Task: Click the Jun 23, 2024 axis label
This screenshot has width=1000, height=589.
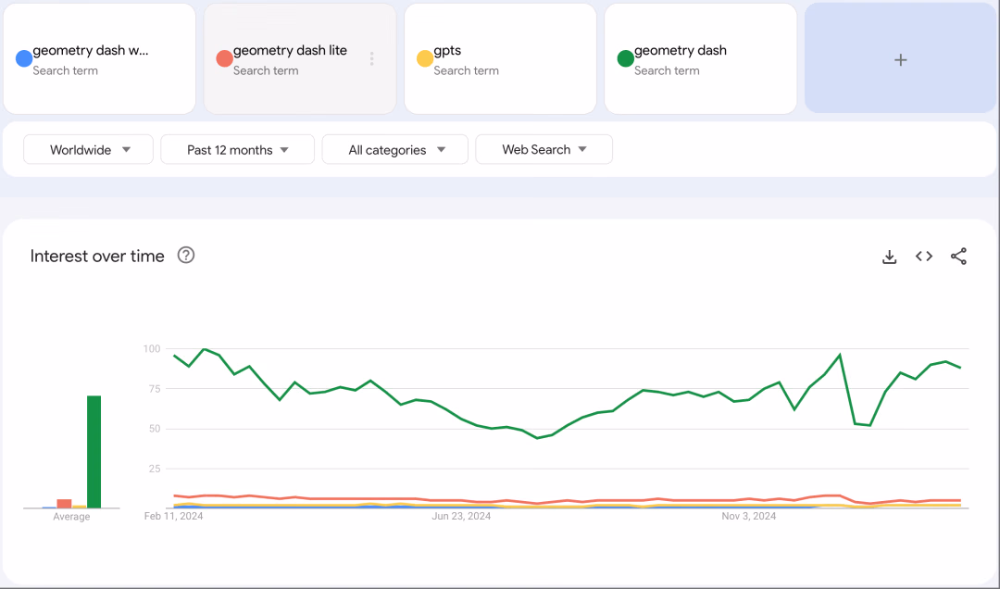Action: point(461,516)
